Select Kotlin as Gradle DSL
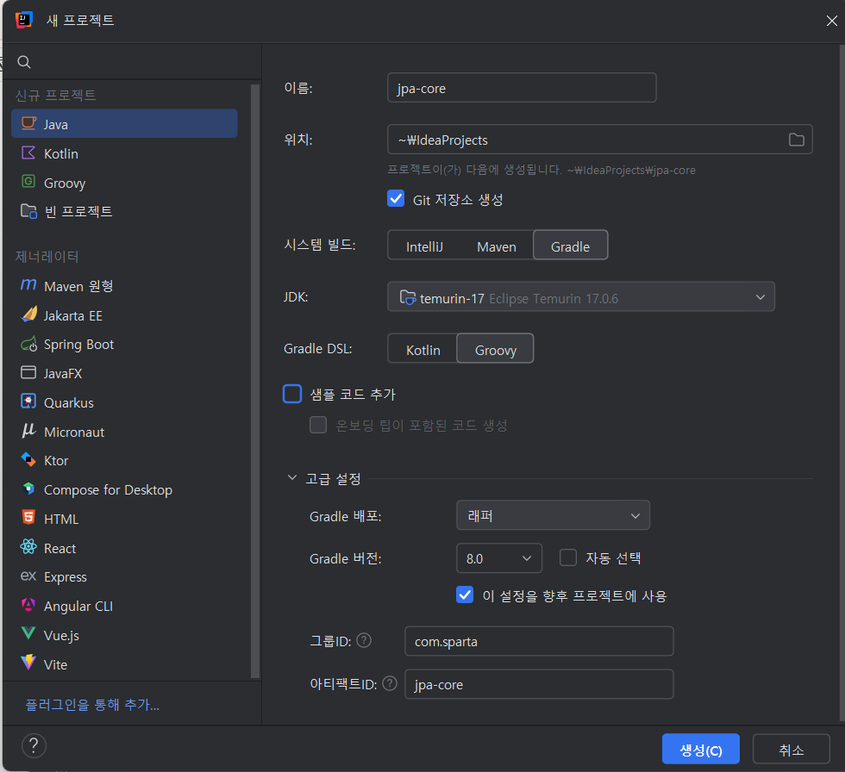The width and height of the screenshot is (845, 772). click(423, 350)
